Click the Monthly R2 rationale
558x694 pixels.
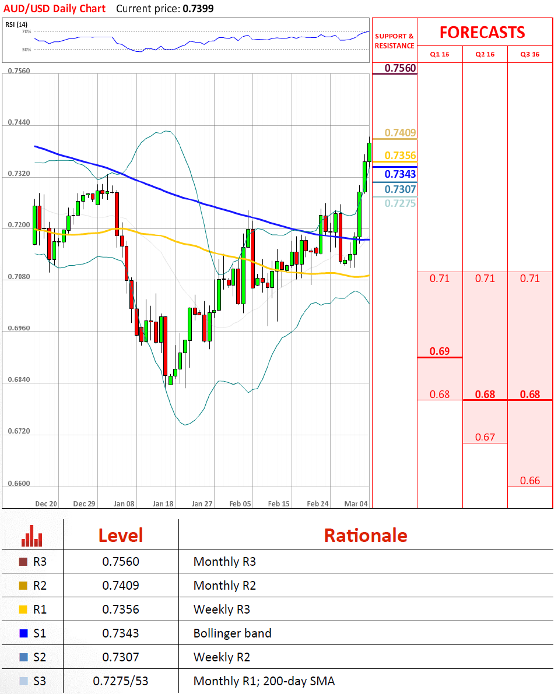coord(224,586)
